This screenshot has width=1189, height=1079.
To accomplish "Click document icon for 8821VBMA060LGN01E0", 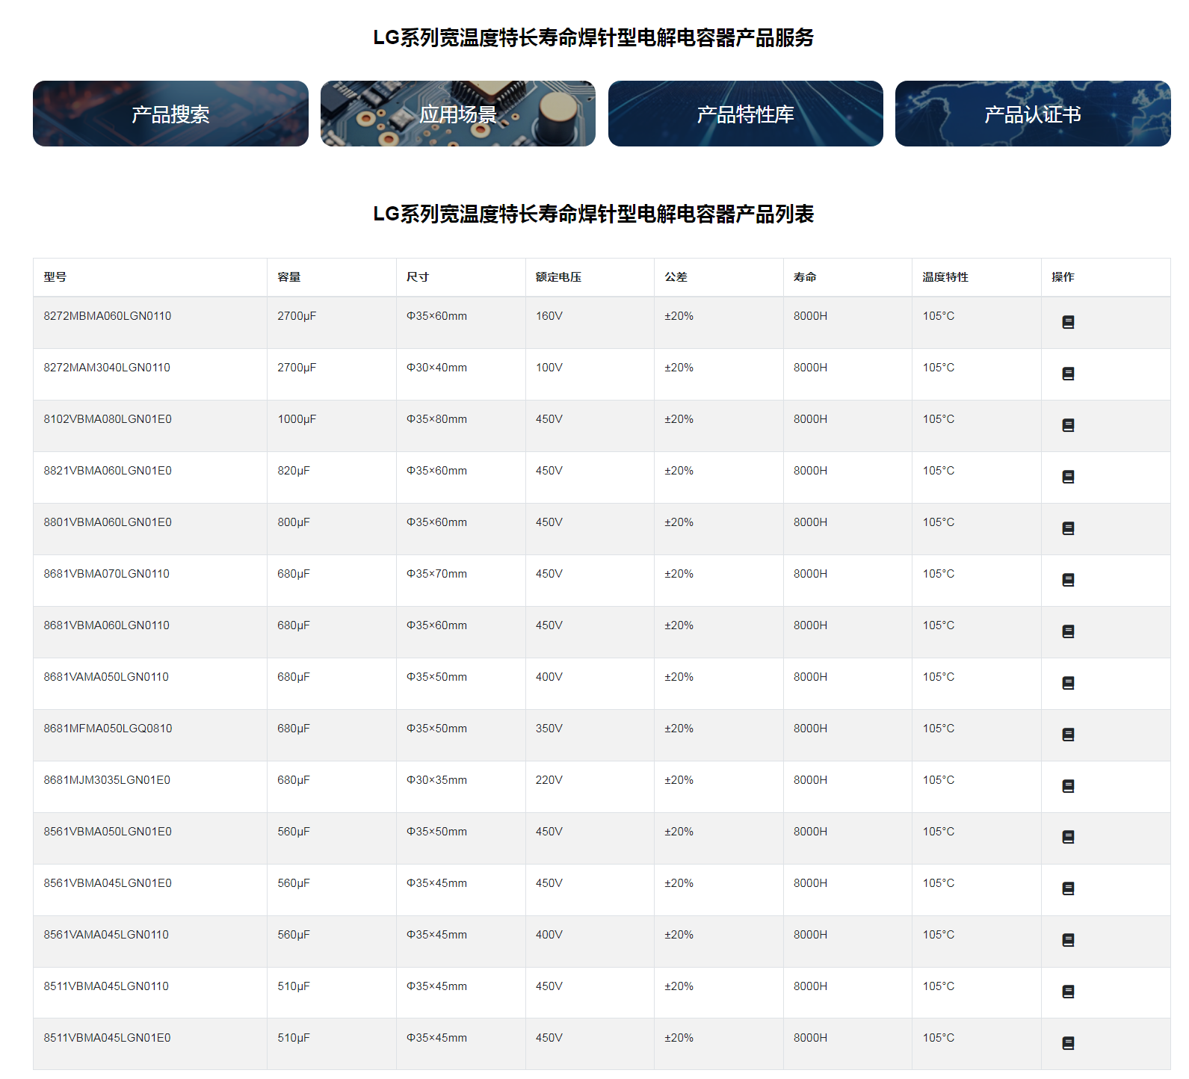I will pyautogui.click(x=1068, y=477).
